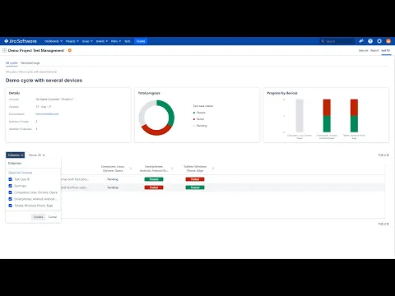The width and height of the screenshot is (395, 296).
Task: Select the All cycles tab
Action: click(12, 63)
